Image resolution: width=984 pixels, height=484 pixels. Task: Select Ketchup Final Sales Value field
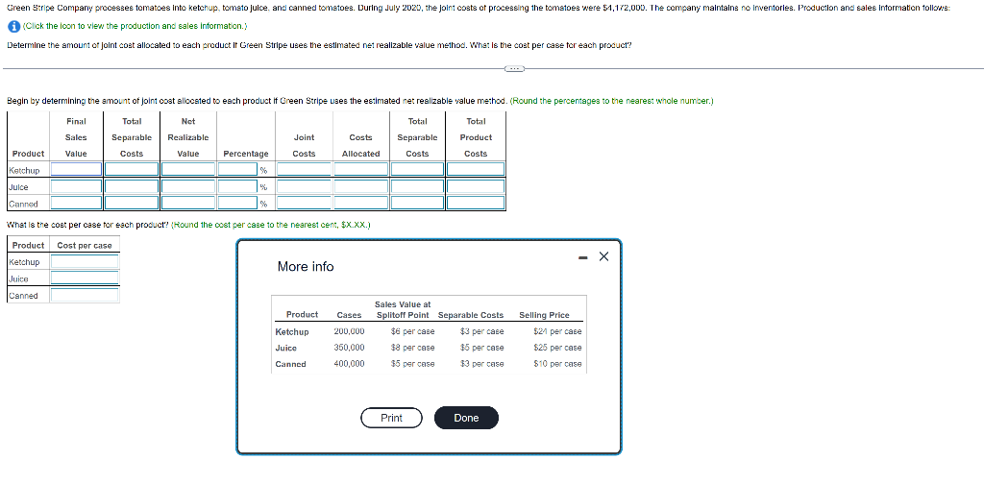[76, 169]
